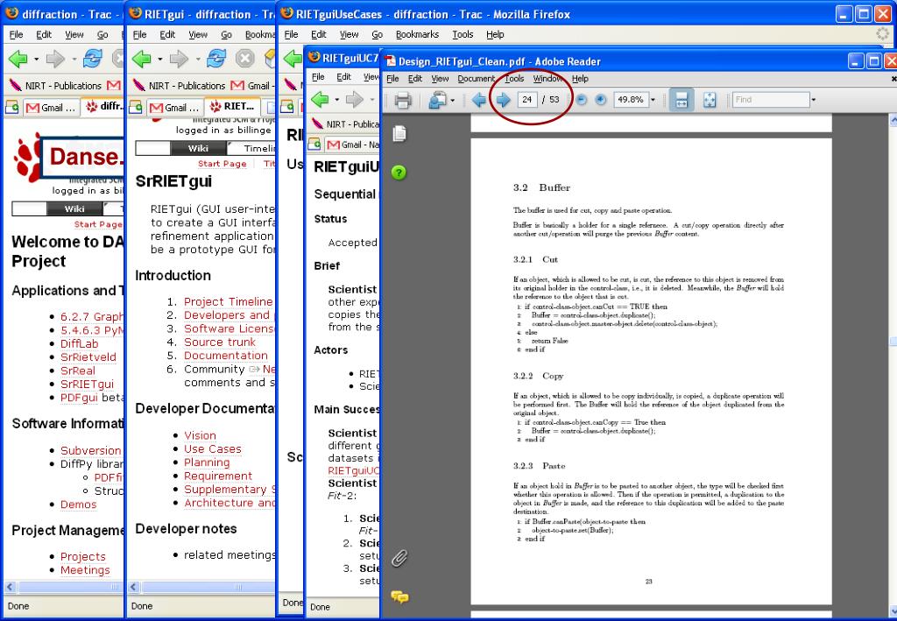Open forward-history dropdown in the RIETgui window
This screenshot has height=621, width=897.
197,59
